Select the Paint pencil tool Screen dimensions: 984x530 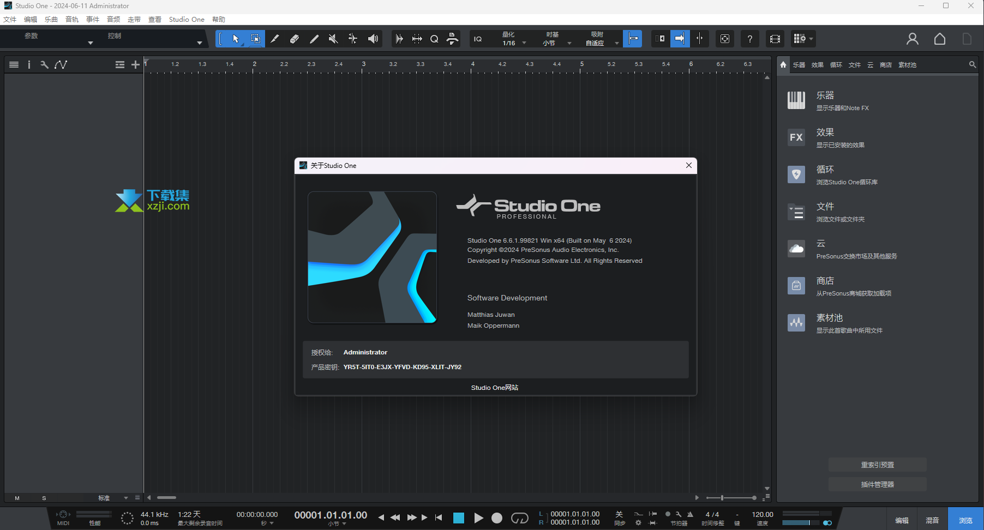[x=314, y=39]
